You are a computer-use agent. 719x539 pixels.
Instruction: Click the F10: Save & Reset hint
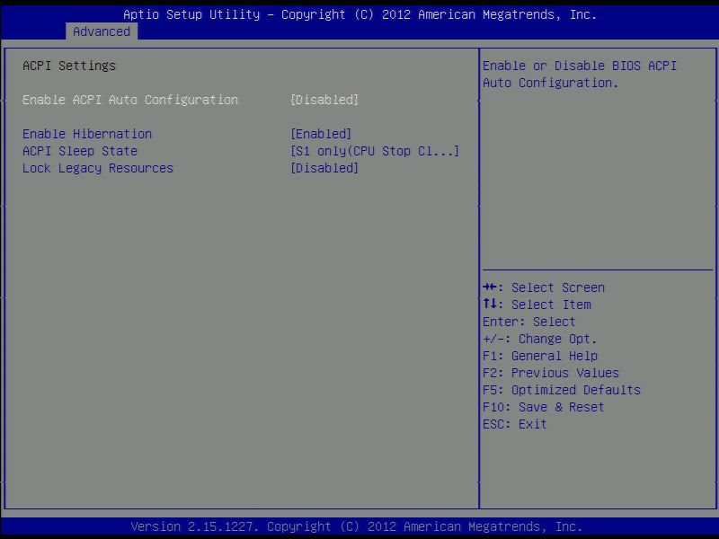[544, 407]
